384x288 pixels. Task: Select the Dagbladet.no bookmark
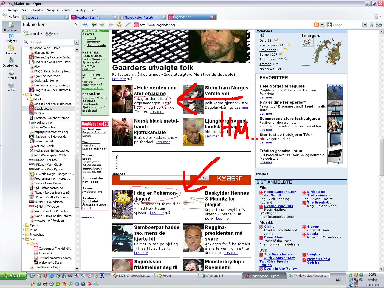pyautogui.click(x=43, y=109)
